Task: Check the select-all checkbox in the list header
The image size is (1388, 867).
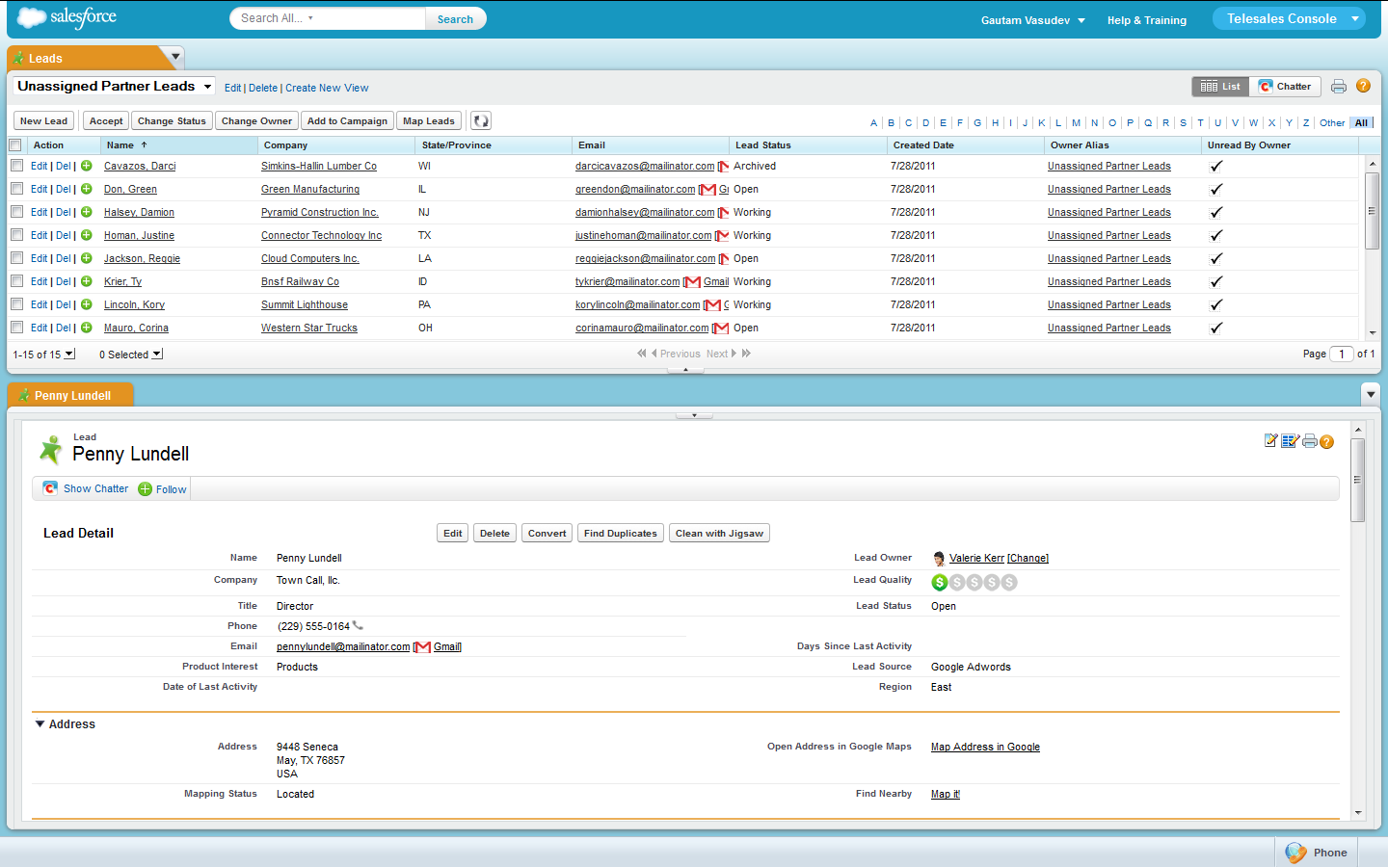Action: click(x=15, y=145)
